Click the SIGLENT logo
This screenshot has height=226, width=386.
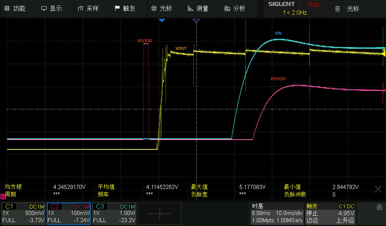coord(281,4)
